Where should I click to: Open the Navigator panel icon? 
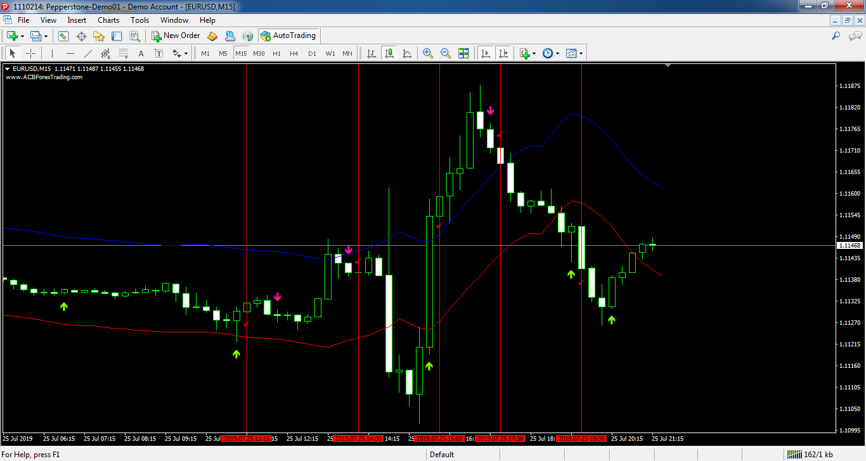point(99,36)
